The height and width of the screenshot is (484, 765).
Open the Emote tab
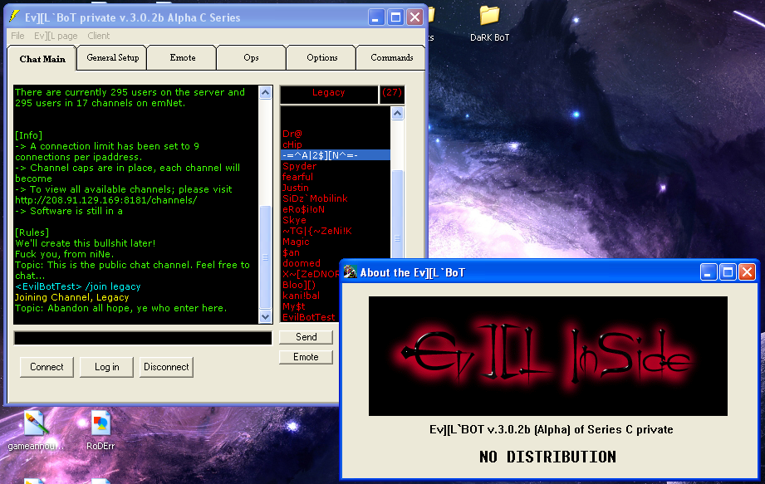pyautogui.click(x=183, y=58)
